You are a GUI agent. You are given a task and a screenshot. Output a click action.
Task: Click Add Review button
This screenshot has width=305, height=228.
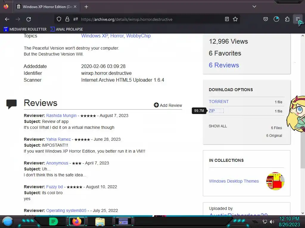point(168,105)
